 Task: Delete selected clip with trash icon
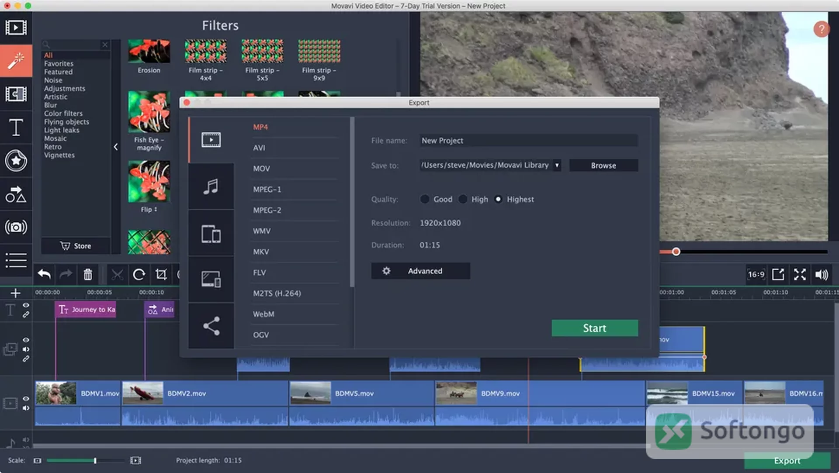coord(88,274)
